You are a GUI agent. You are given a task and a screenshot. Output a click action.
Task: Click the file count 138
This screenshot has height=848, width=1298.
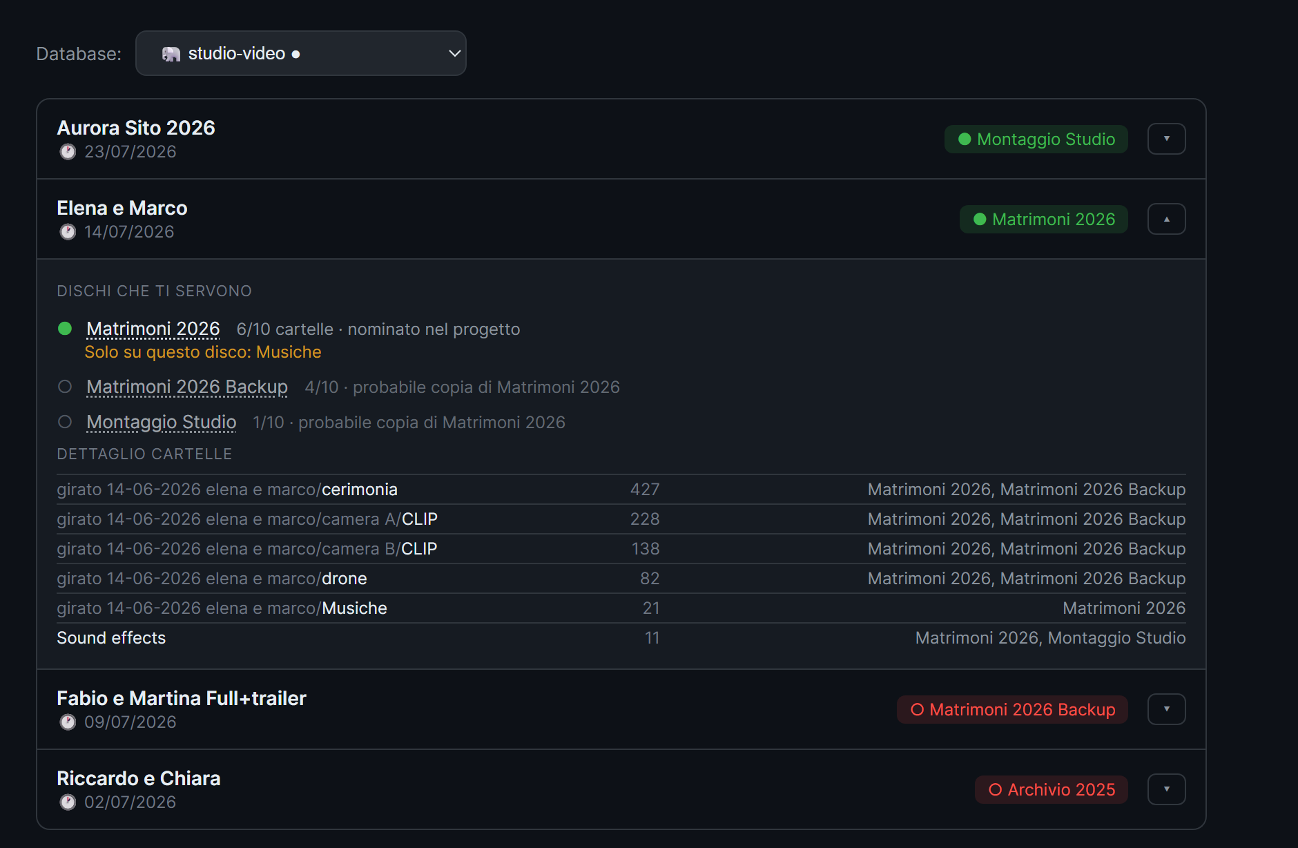pyautogui.click(x=646, y=549)
